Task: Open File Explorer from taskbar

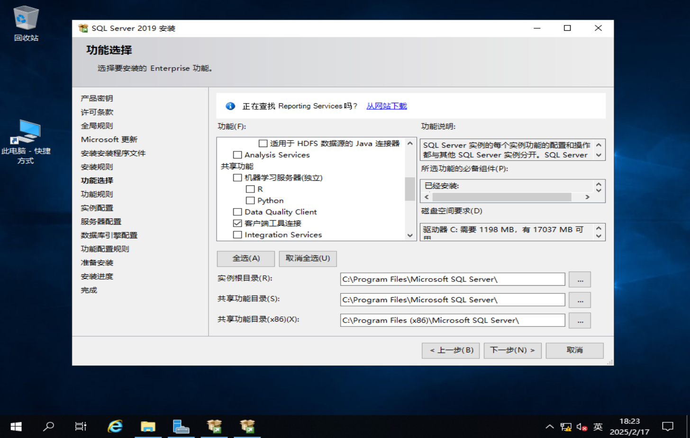Action: click(148, 427)
